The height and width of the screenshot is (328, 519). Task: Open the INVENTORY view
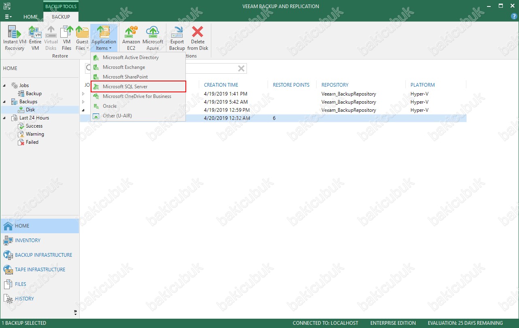(x=40, y=241)
